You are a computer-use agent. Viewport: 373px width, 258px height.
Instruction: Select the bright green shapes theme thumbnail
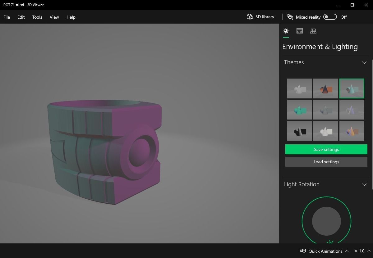point(300,110)
